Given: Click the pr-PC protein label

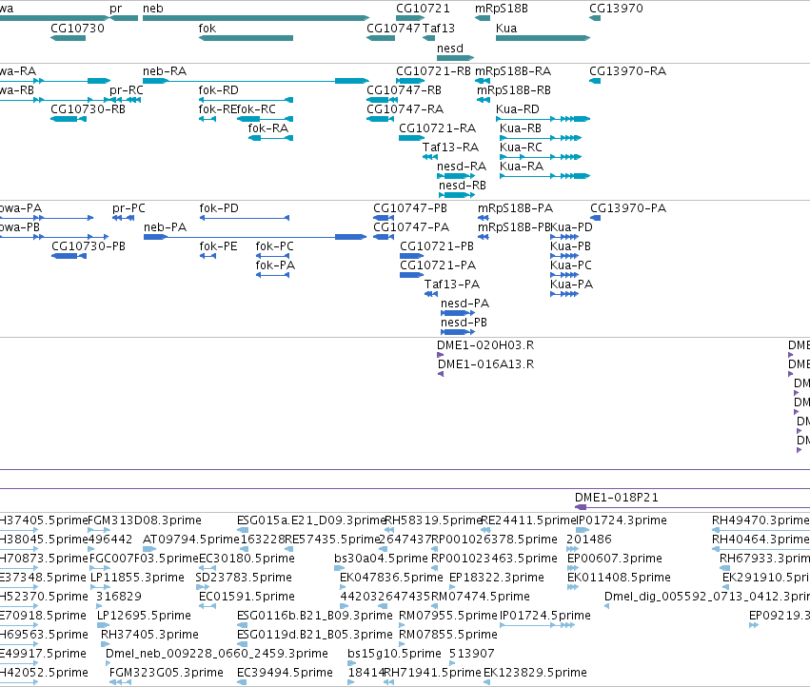Looking at the screenshot, I should [x=128, y=208].
